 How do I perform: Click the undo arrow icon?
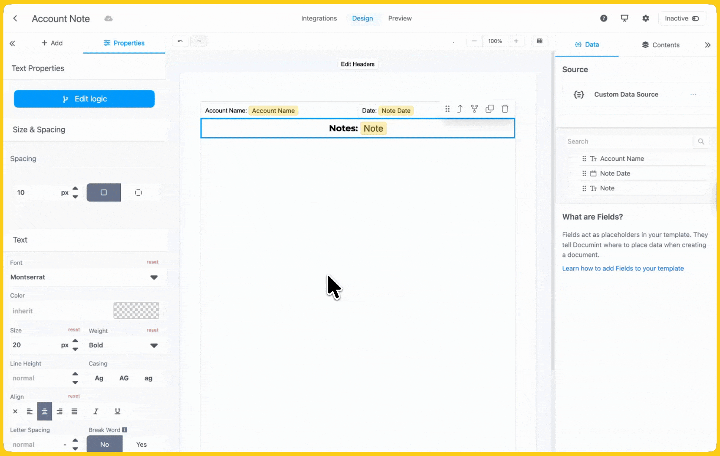[x=180, y=41]
